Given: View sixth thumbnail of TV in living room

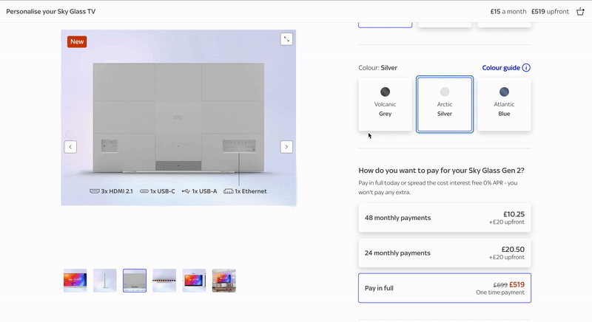Looking at the screenshot, I should (224, 281).
